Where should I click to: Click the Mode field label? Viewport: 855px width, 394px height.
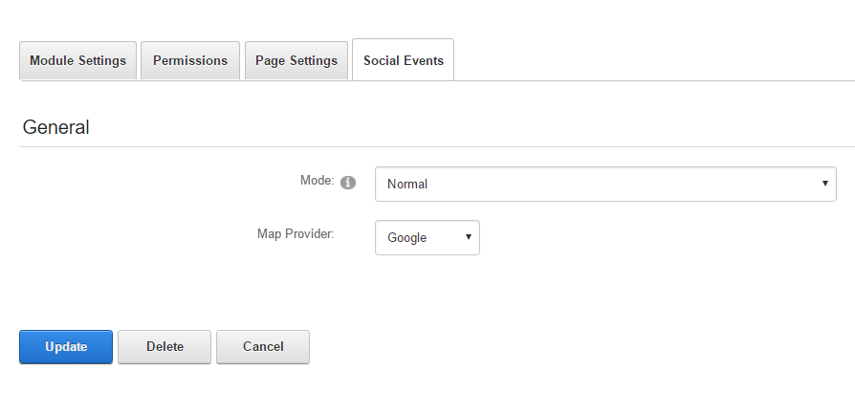[x=316, y=180]
